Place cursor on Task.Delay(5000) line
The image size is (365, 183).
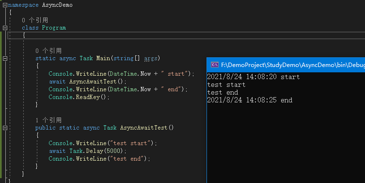click(x=87, y=151)
